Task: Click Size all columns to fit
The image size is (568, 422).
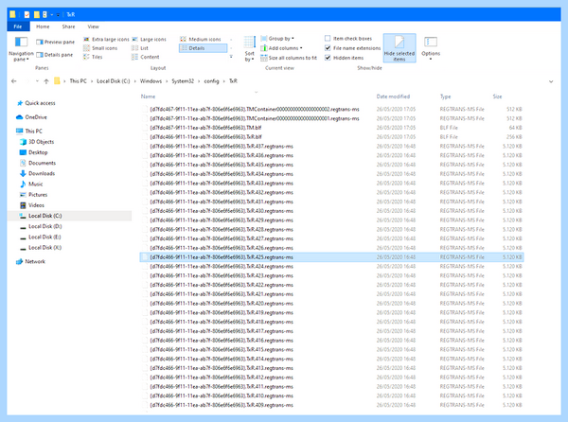Action: click(x=289, y=58)
